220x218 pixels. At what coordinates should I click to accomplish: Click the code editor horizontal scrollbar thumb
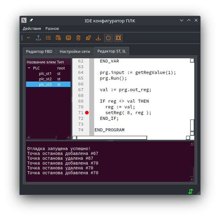[x=112, y=138]
